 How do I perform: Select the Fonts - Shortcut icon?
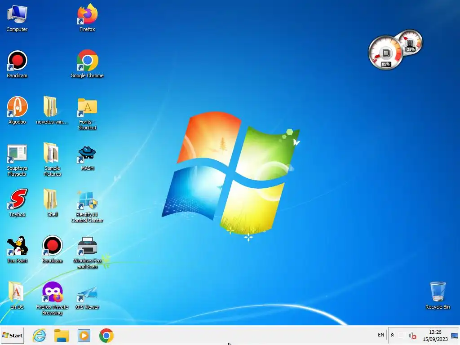click(87, 114)
